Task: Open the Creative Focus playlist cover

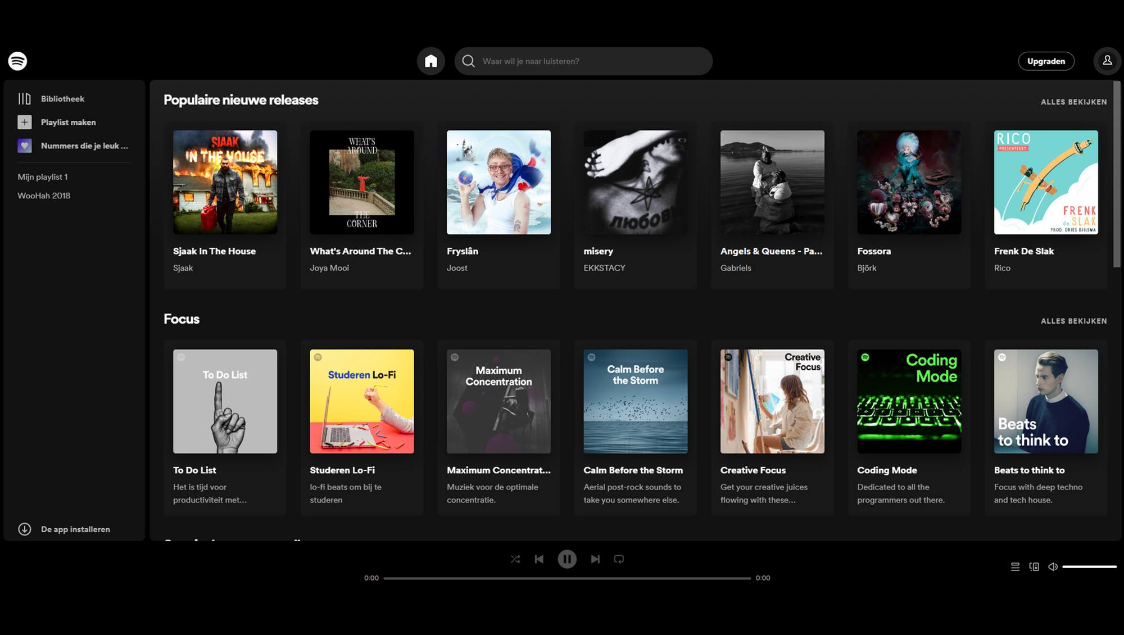Action: tap(772, 401)
